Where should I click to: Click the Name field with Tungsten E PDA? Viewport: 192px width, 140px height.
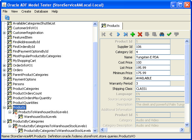(160, 57)
